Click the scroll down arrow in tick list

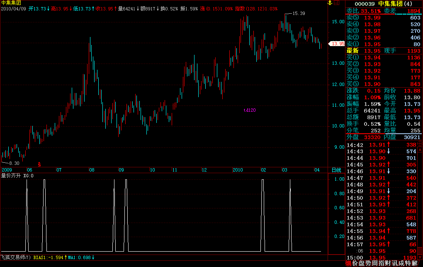(x=420, y=257)
